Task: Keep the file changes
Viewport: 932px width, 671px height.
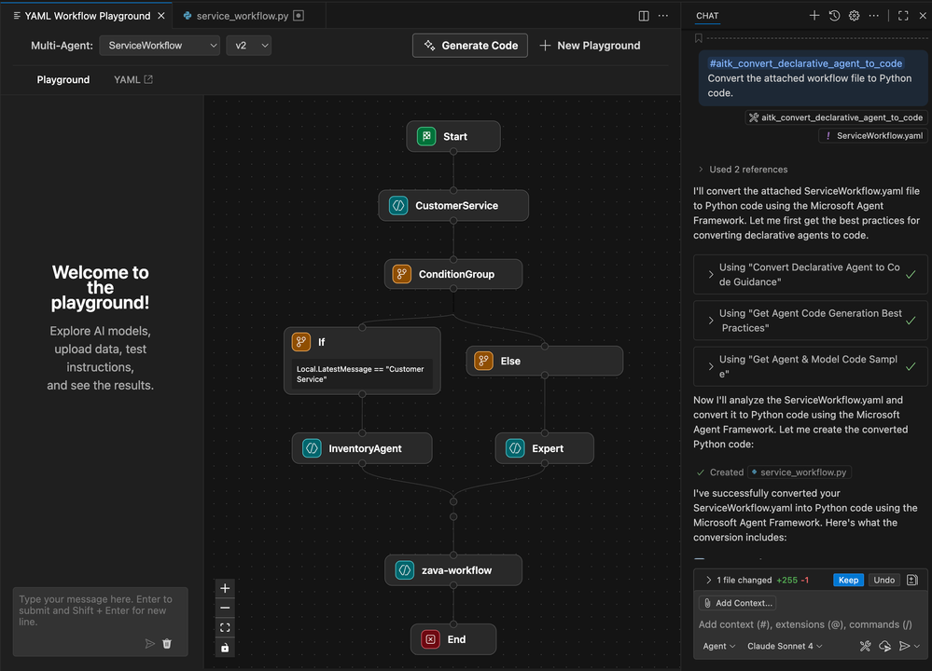Action: [848, 581]
